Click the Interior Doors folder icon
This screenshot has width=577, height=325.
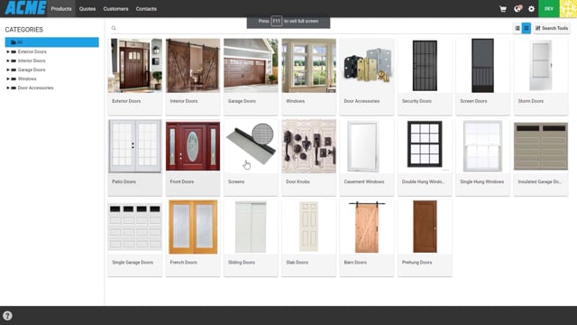(x=14, y=60)
